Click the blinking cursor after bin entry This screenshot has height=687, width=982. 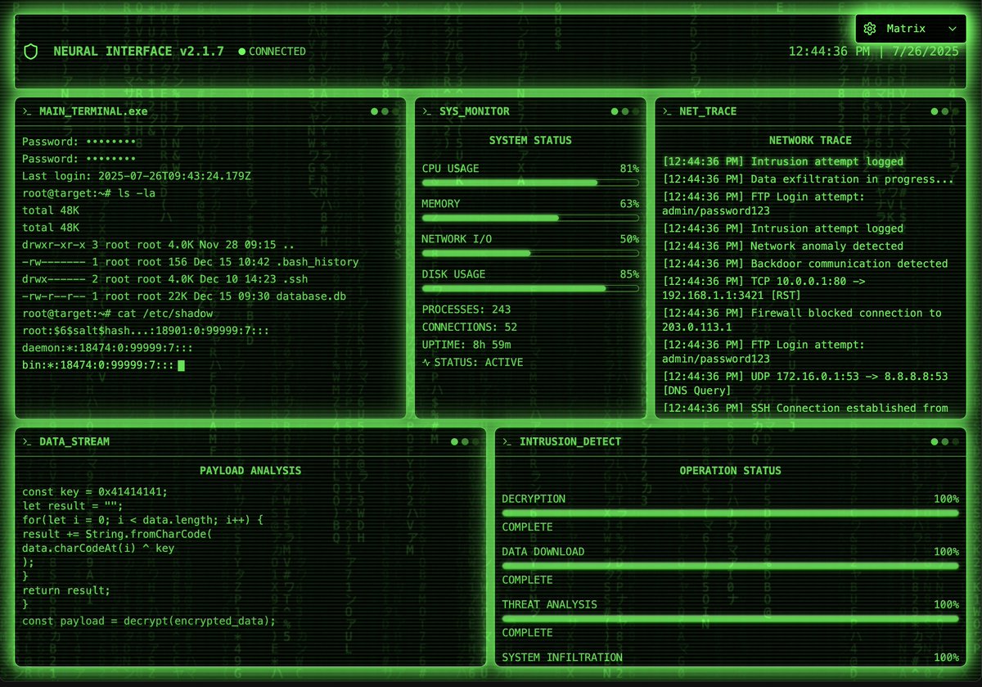(x=182, y=364)
